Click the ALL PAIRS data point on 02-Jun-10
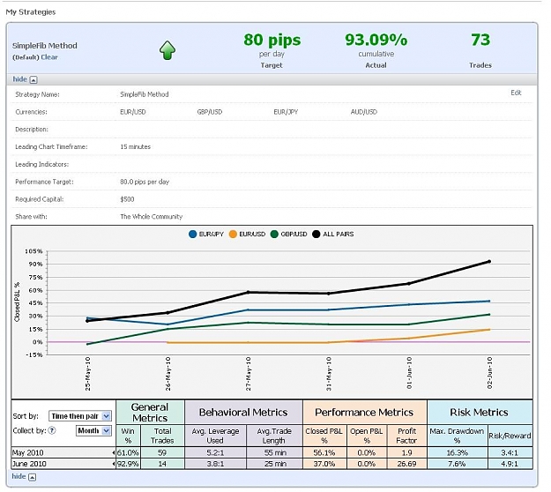This screenshot has width=551, height=492. pyautogui.click(x=489, y=262)
